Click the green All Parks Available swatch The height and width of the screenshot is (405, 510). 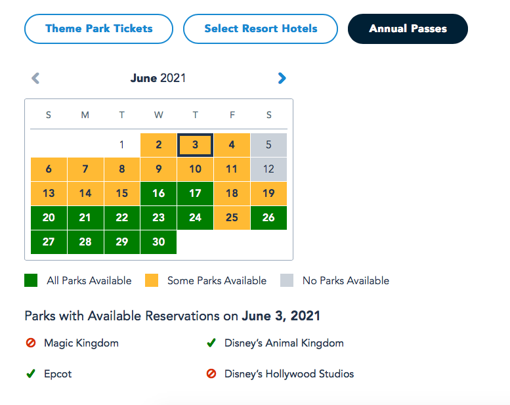click(31, 281)
